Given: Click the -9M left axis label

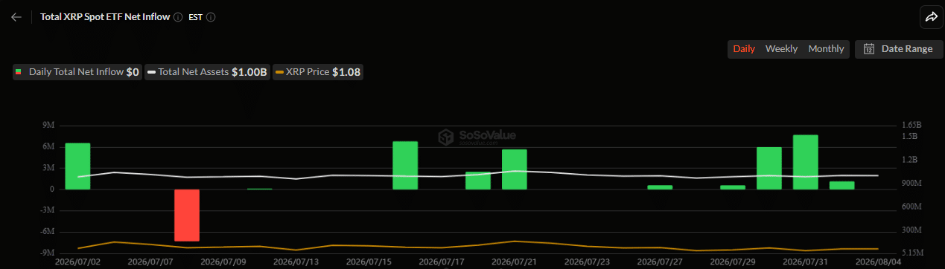Looking at the screenshot, I should 46,253.
